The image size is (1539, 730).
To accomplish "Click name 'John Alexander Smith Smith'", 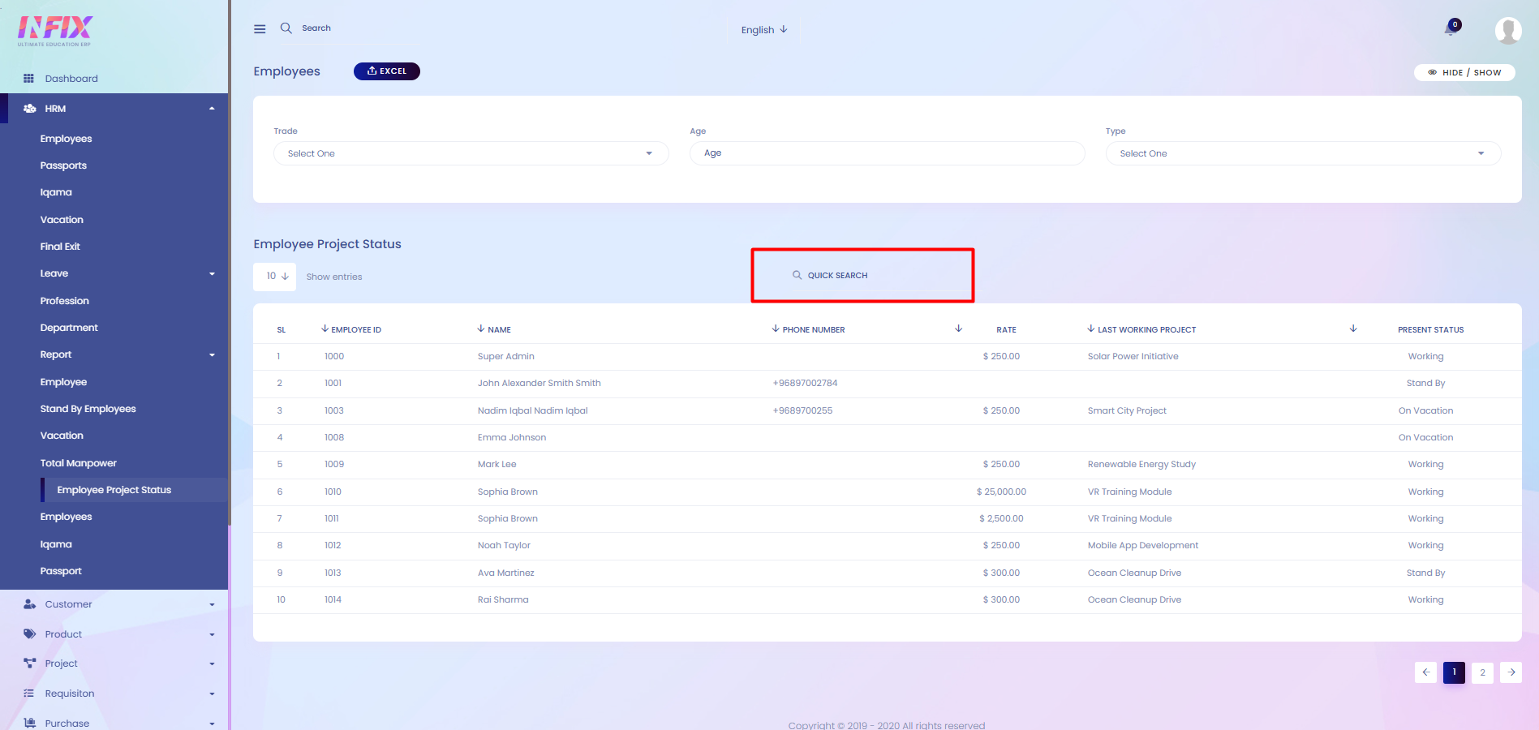I will [x=540, y=383].
